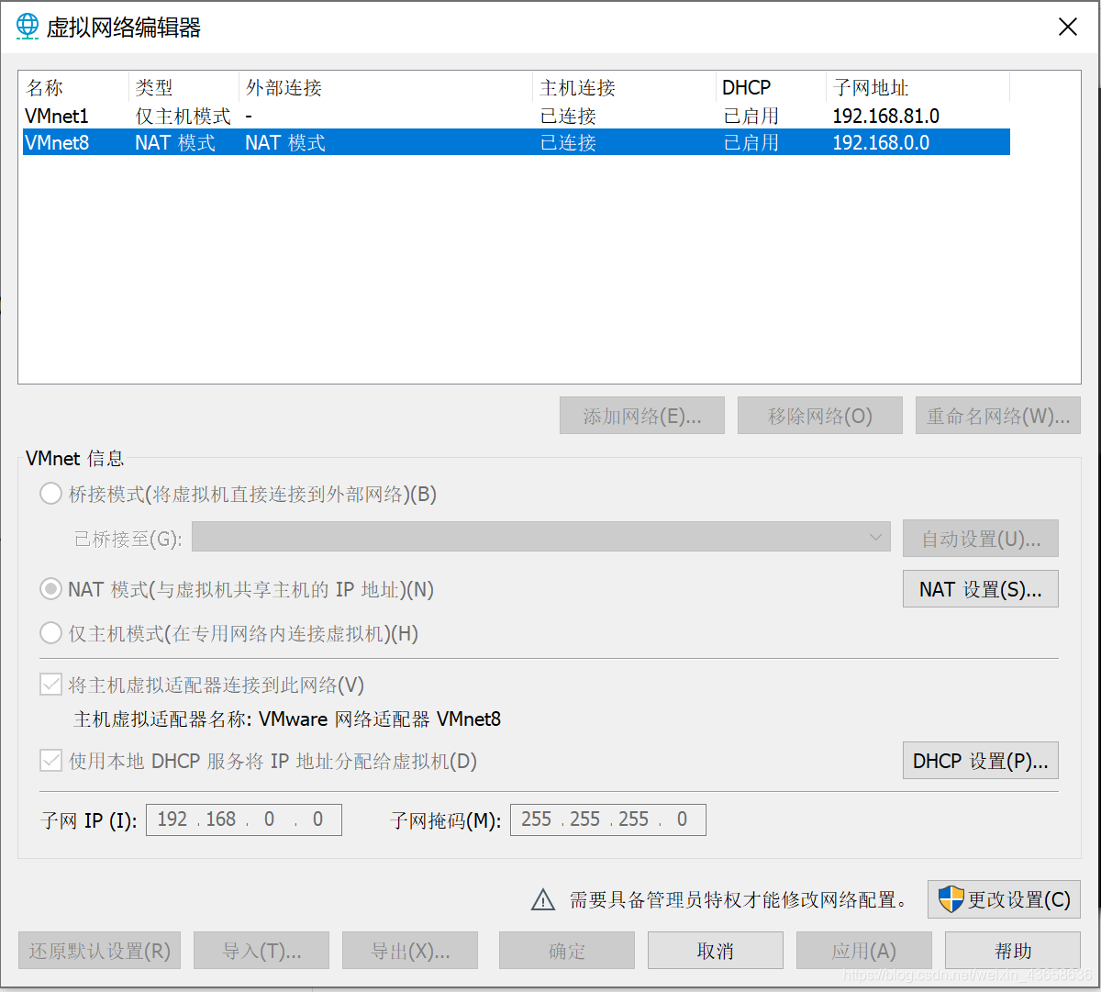This screenshot has height=992, width=1101.
Task: Select the NAT 模式 radio button
Action: click(x=51, y=589)
